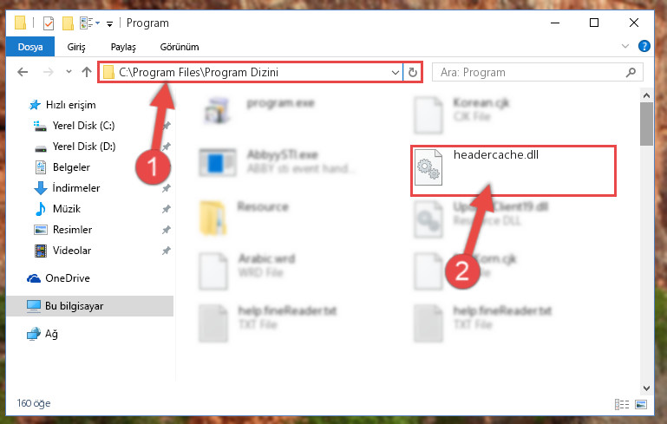
Task: Open recent locations dropdown arrow
Action: point(69,72)
